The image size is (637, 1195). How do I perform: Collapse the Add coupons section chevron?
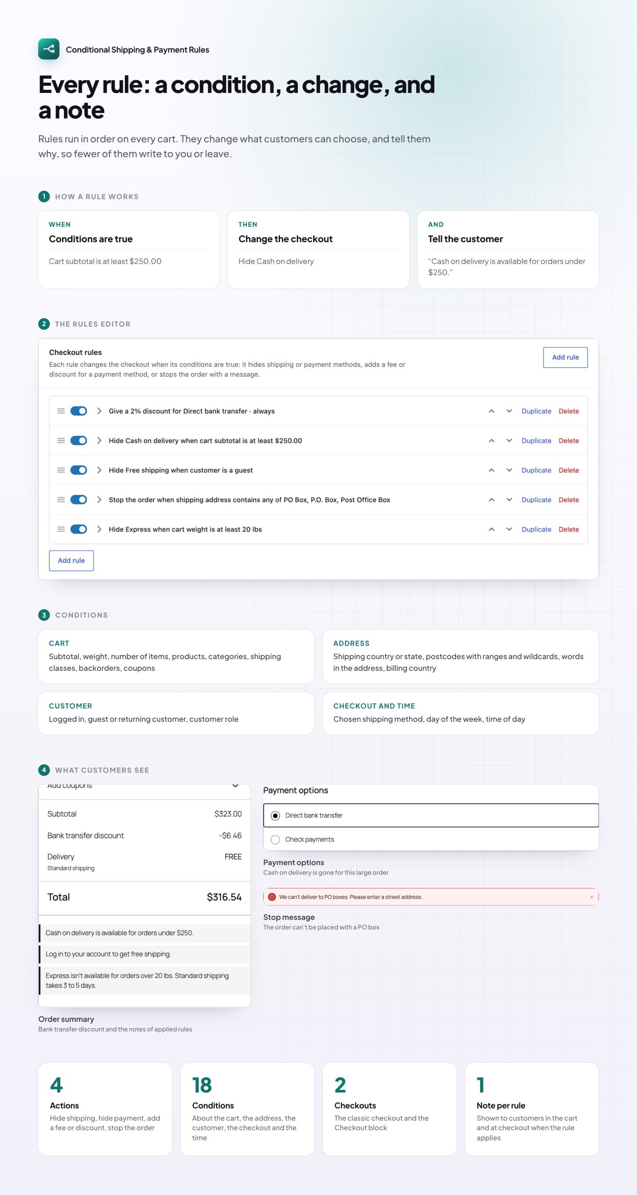(x=235, y=786)
